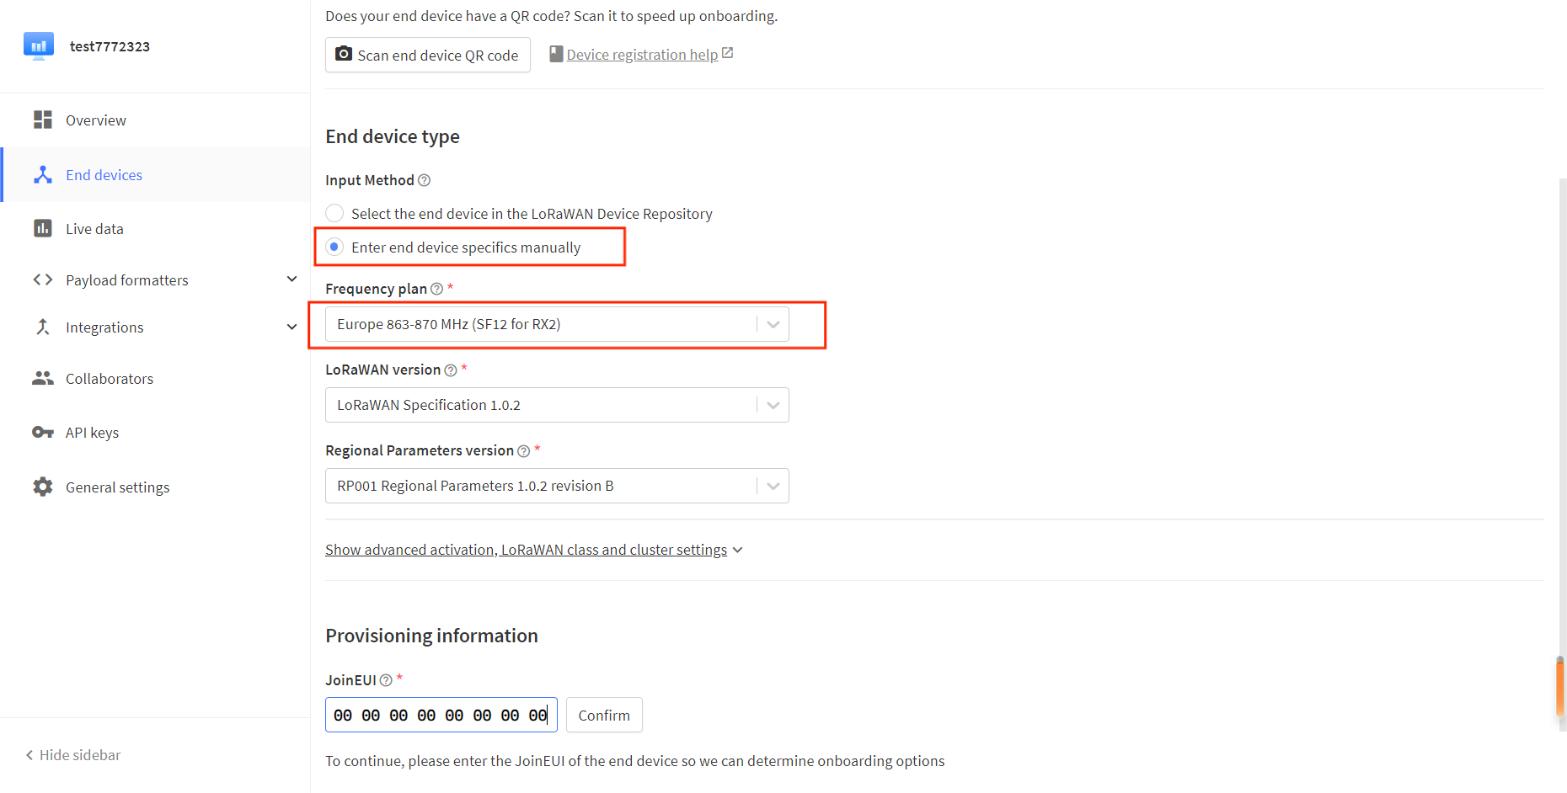
Task: Select the LoRaWAN Device Repository radio option
Action: point(334,214)
